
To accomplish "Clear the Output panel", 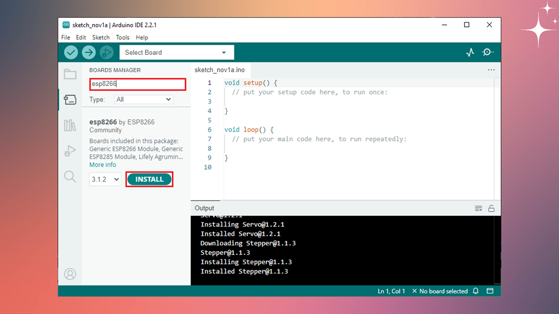I will (x=478, y=208).
